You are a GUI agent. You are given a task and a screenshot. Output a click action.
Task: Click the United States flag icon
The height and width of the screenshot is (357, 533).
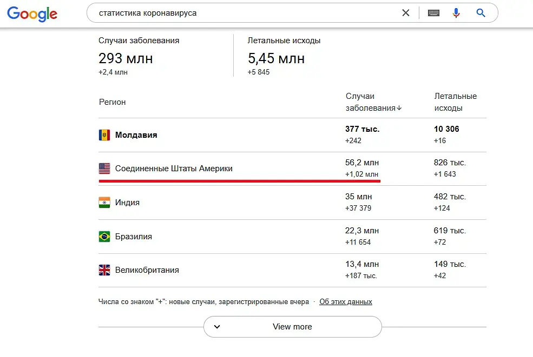coord(104,169)
